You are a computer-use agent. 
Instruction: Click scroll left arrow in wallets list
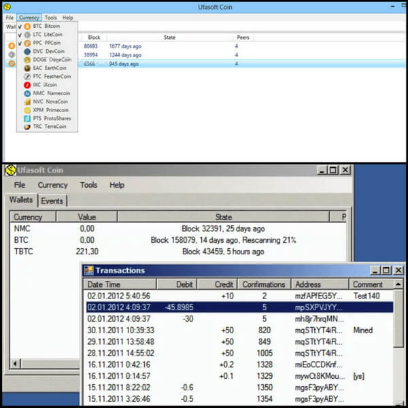click(x=15, y=363)
